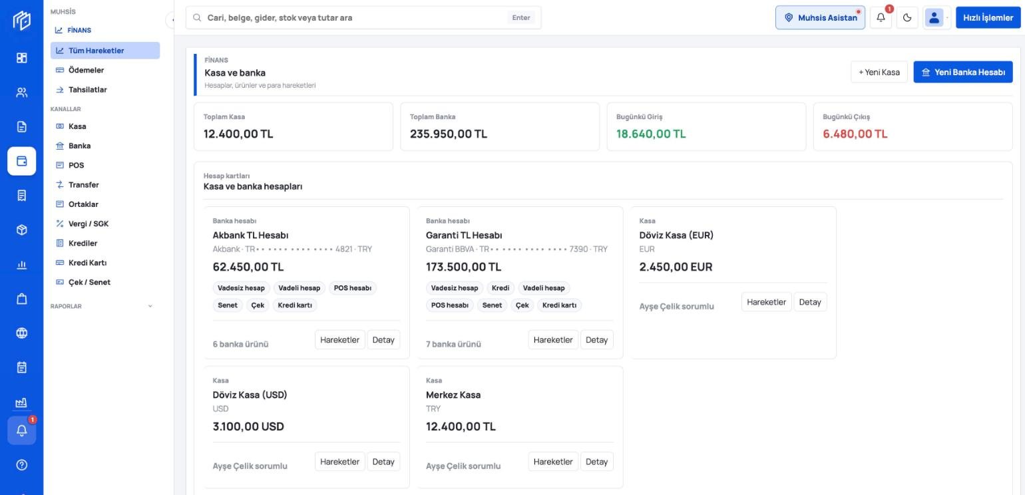Open the factory chart icon in the rail

(21, 402)
